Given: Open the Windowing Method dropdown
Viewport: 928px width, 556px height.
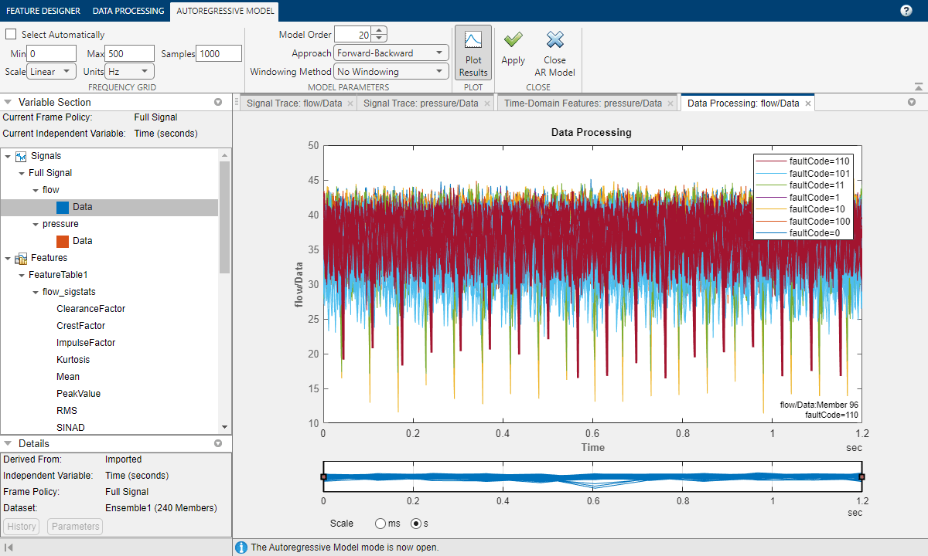Looking at the screenshot, I should tap(391, 72).
